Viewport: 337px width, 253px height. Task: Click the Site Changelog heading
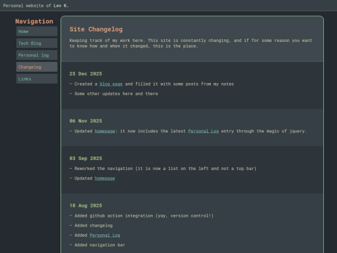click(96, 29)
